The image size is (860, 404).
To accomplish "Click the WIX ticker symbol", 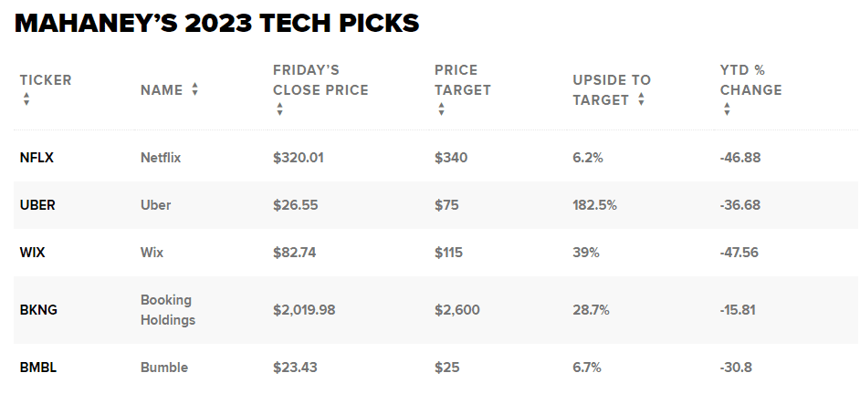I will [x=32, y=253].
